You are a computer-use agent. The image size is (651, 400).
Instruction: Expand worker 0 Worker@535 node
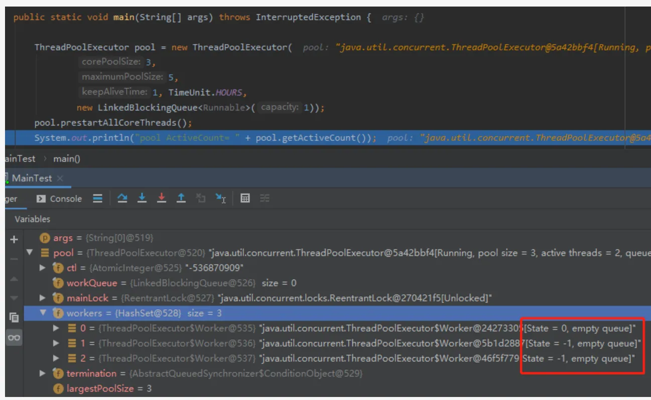[56, 328]
